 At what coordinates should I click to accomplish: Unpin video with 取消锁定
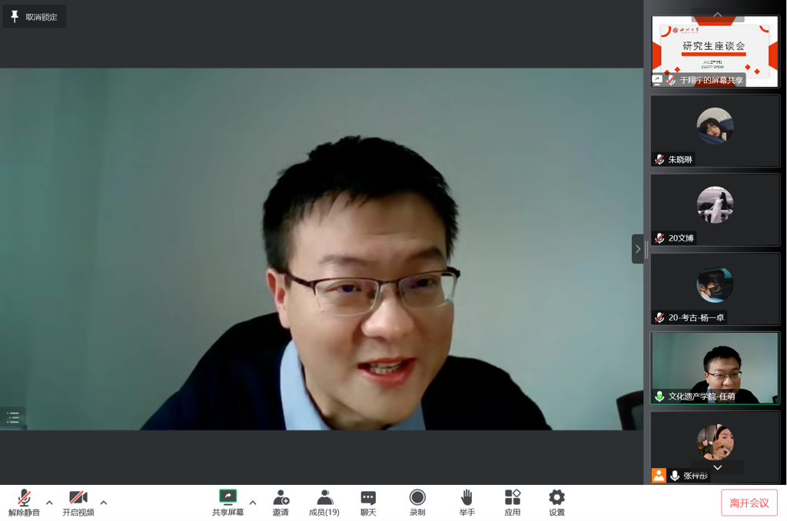click(35, 17)
